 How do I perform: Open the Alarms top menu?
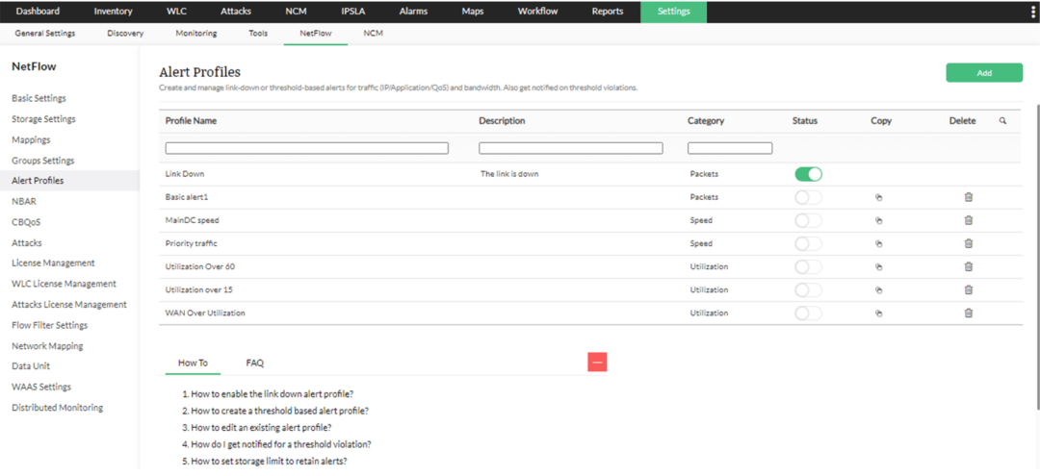click(412, 12)
